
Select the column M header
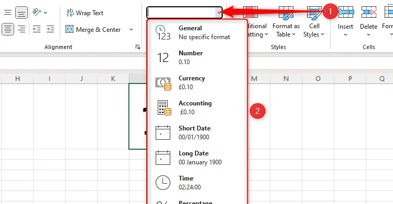point(254,79)
